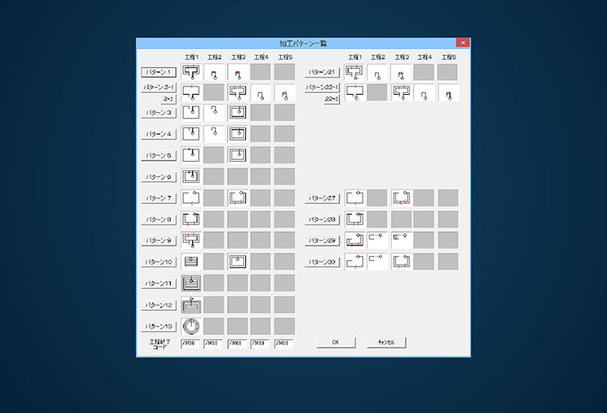The width and height of the screenshot is (607, 413).
Task: Choose the パターン 4 button
Action: click(x=159, y=134)
